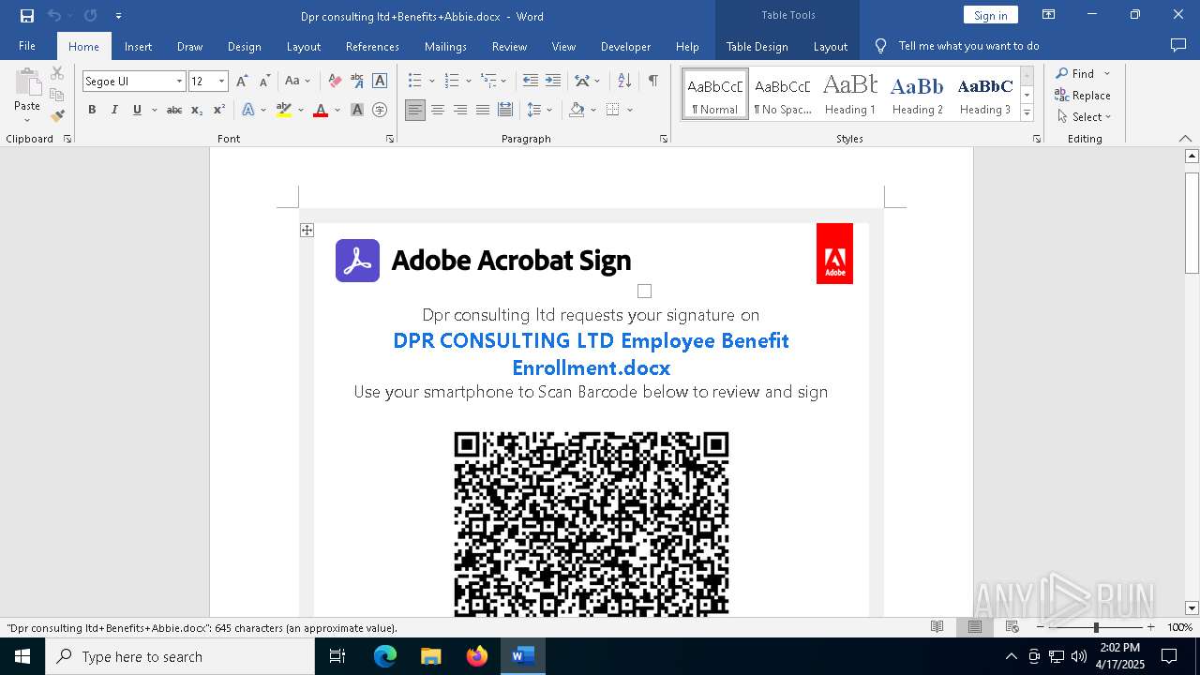Open the File menu
1200x675 pixels.
point(27,46)
